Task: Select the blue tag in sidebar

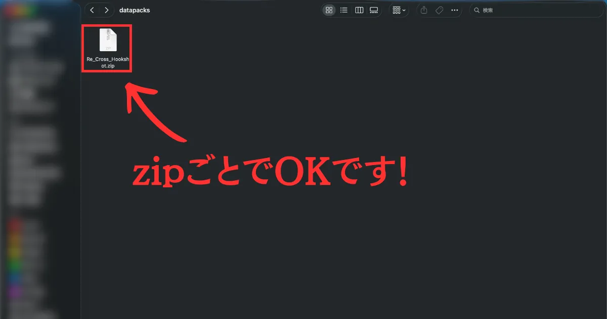Action: (x=15, y=278)
